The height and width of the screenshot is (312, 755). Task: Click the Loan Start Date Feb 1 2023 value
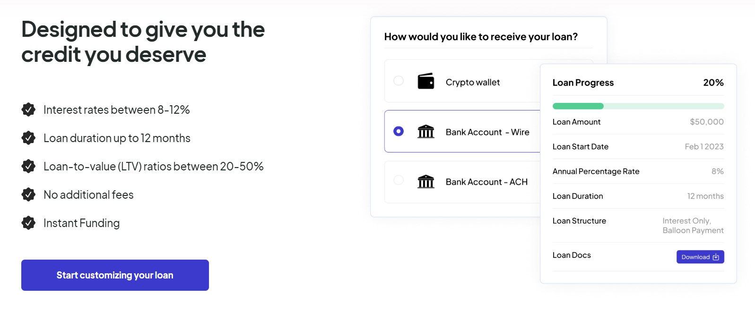coord(704,146)
